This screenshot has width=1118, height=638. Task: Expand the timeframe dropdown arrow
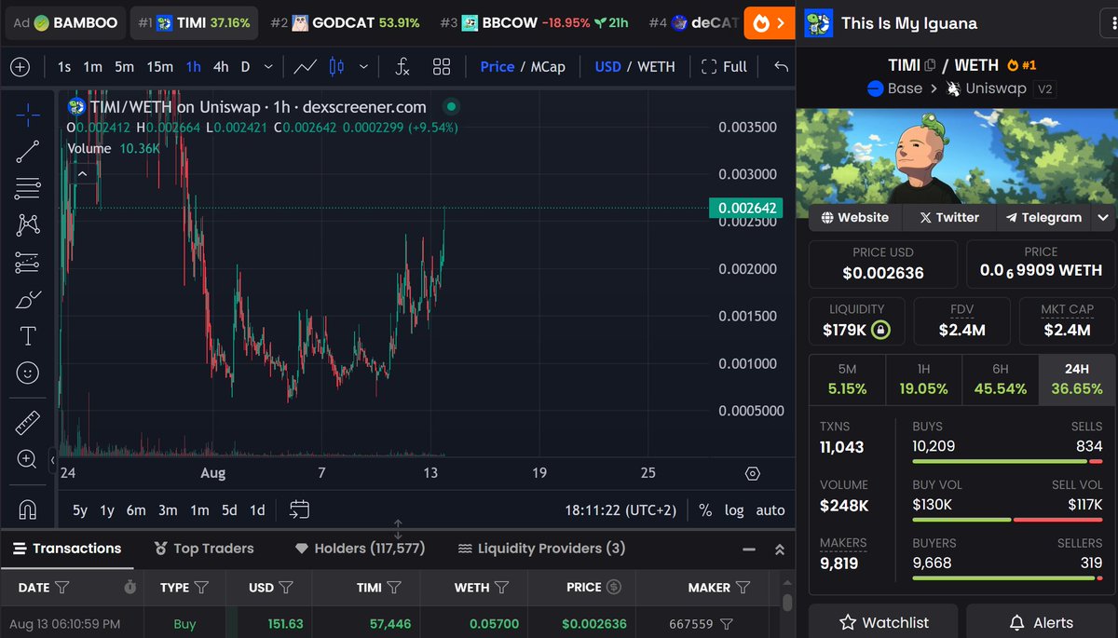pyautogui.click(x=269, y=67)
